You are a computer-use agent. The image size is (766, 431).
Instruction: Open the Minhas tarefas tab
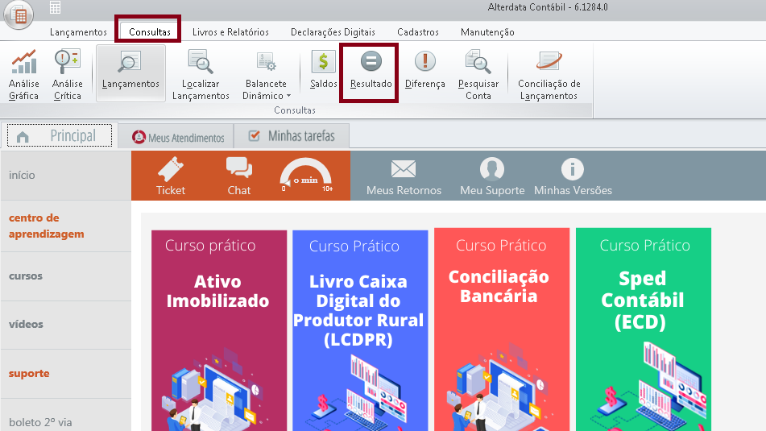coord(292,136)
